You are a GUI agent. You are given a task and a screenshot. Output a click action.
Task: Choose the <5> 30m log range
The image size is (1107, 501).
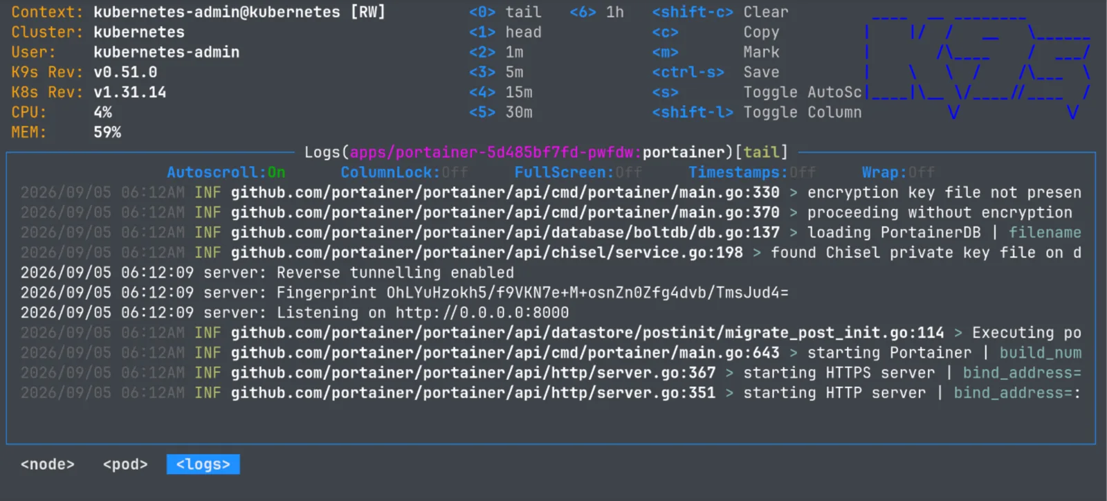coord(501,113)
